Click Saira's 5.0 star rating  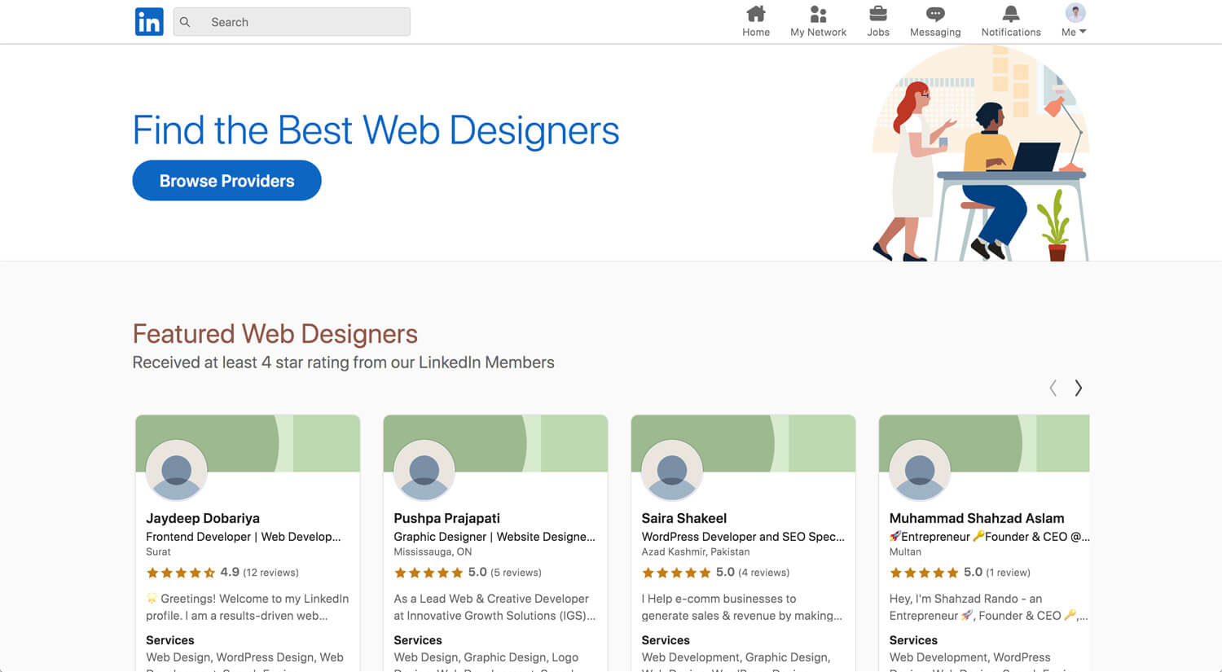click(688, 573)
